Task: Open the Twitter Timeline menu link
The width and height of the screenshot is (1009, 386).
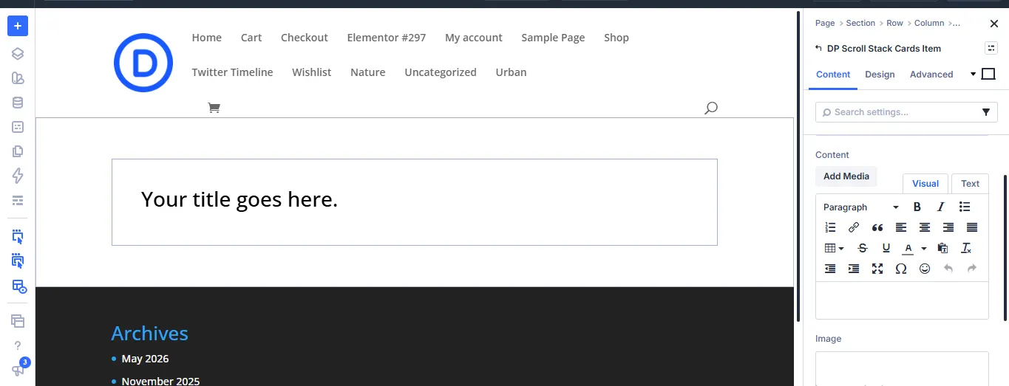Action: (x=232, y=72)
